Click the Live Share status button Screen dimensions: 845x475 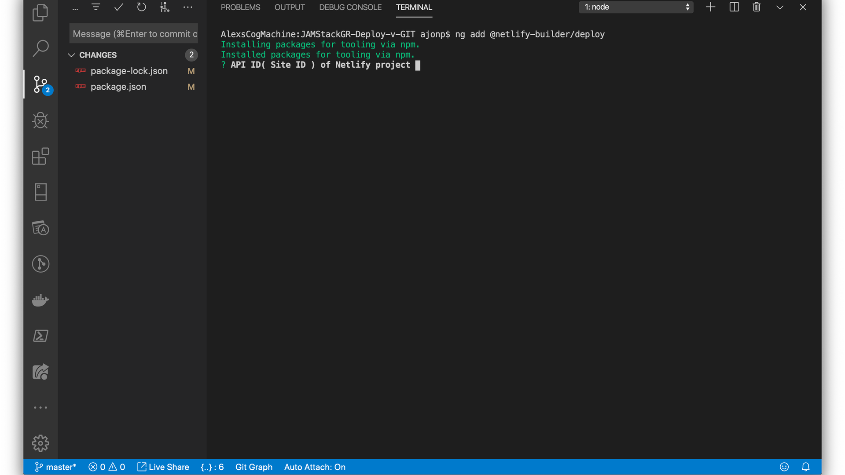tap(163, 467)
